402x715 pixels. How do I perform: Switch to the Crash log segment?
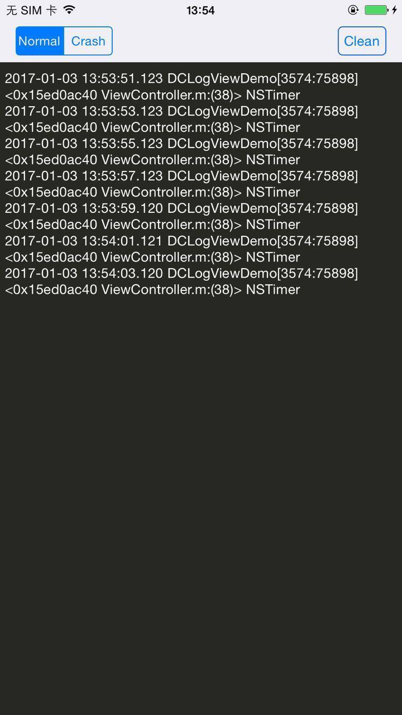[88, 41]
